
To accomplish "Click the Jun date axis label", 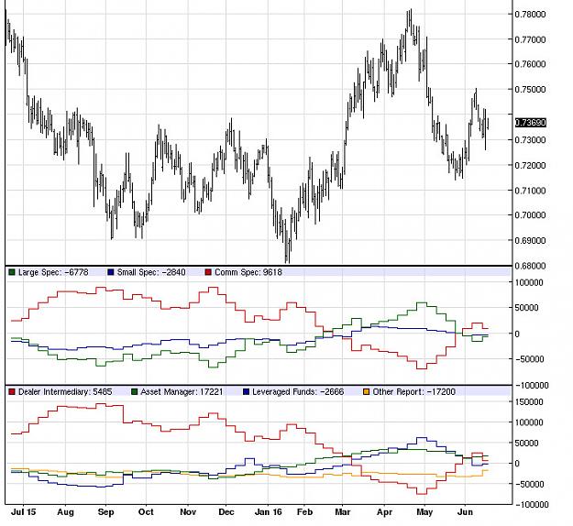I will tap(465, 512).
